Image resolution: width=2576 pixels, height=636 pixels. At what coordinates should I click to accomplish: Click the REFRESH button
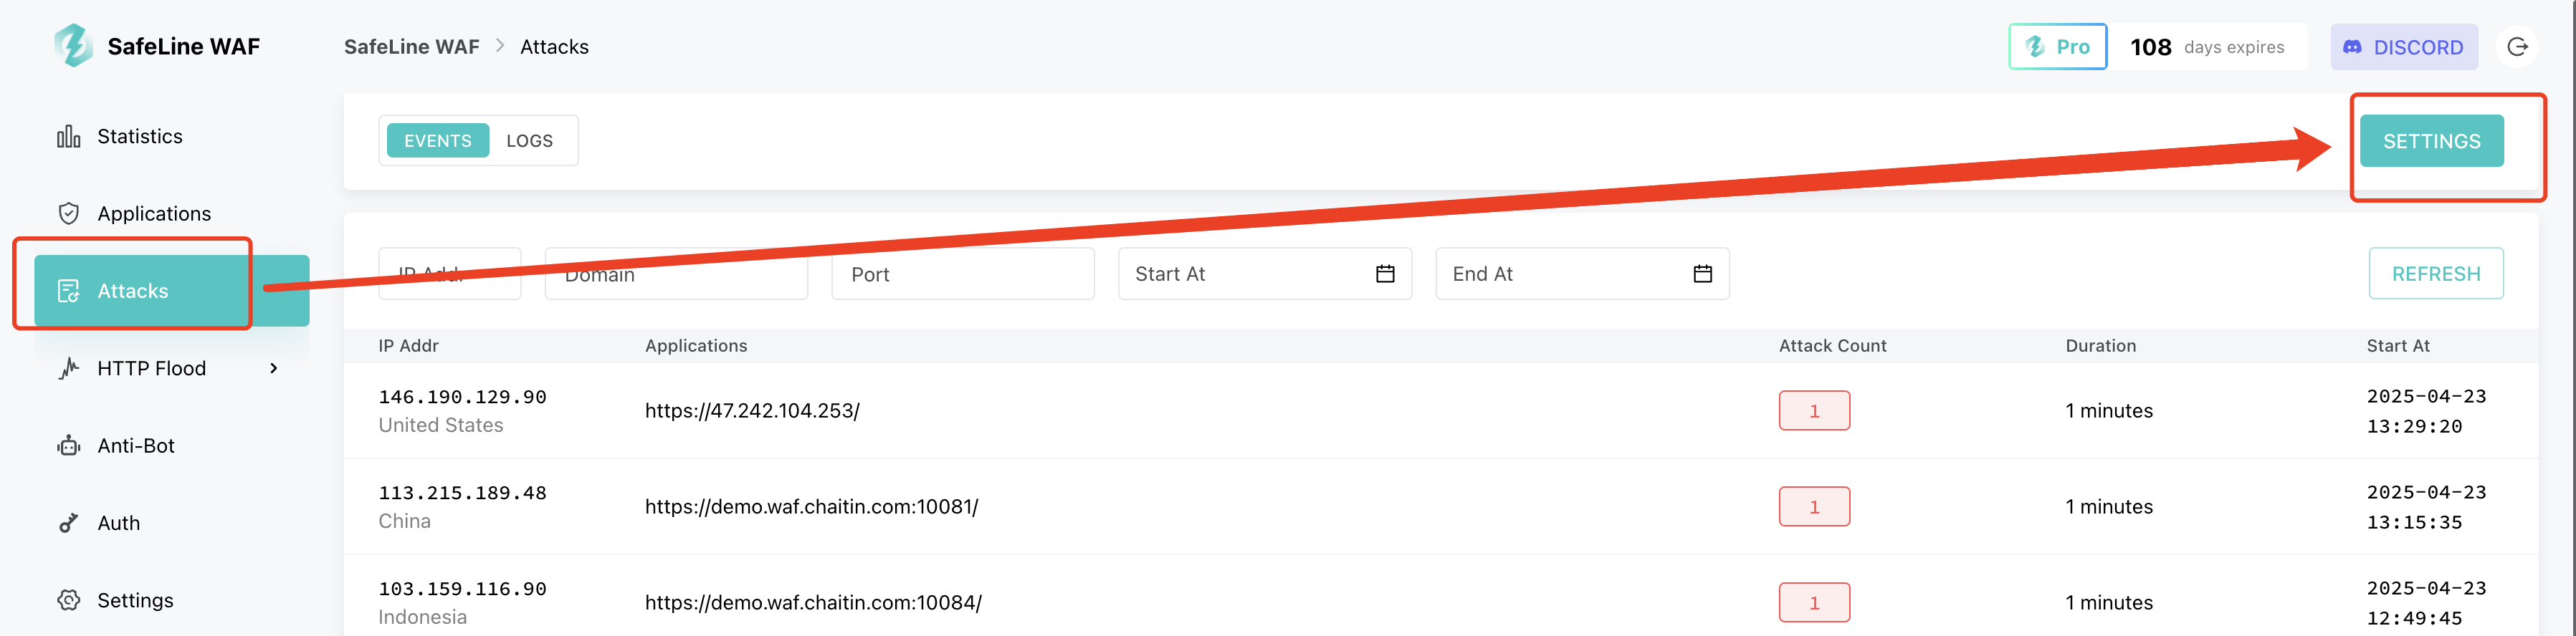point(2435,274)
